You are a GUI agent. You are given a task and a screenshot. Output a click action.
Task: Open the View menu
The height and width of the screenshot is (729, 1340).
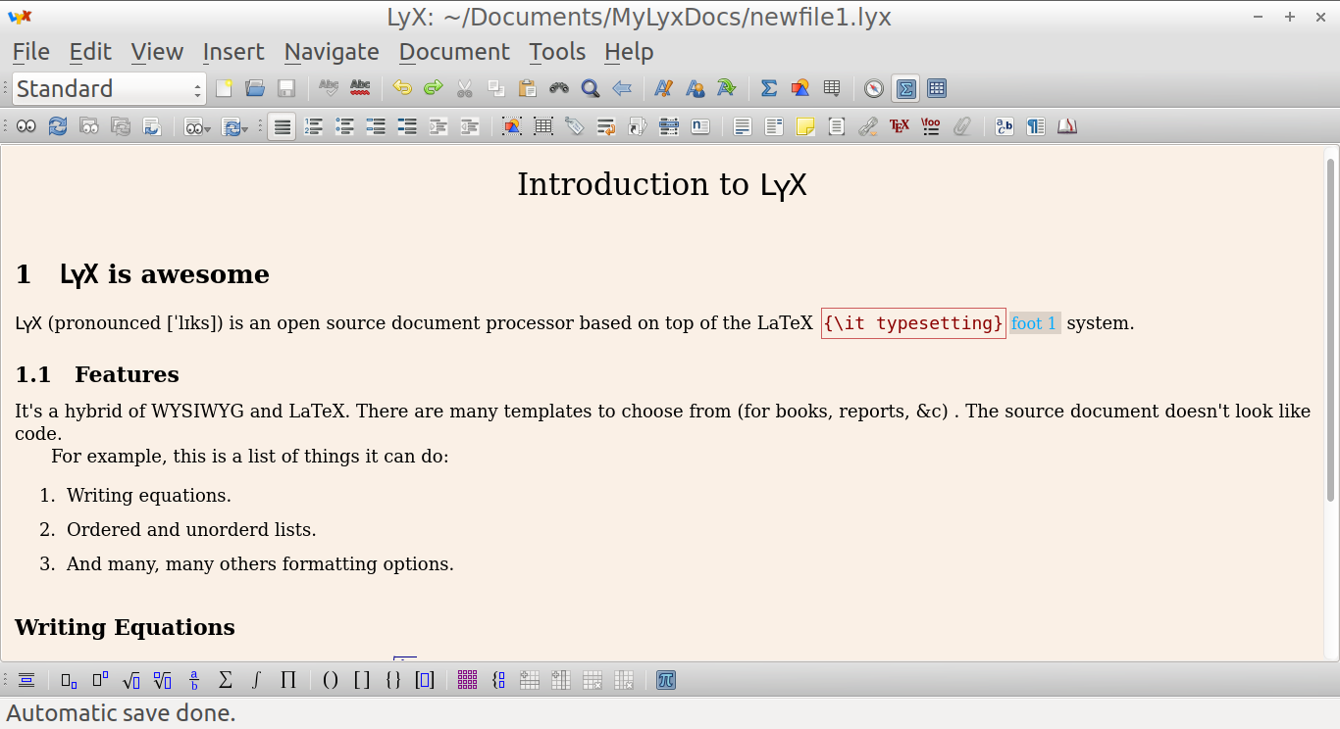[x=157, y=52]
